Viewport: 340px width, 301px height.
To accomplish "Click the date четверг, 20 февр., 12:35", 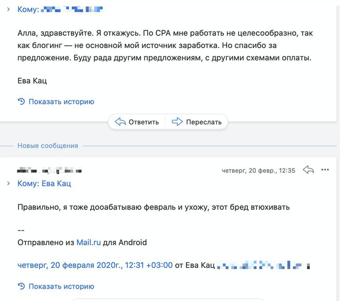I will coord(258,170).
